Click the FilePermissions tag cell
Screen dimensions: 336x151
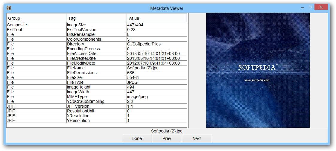tap(96, 73)
